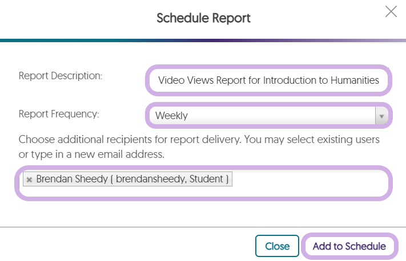
Task: Click the Schedule Report dialog title
Action: click(x=203, y=18)
